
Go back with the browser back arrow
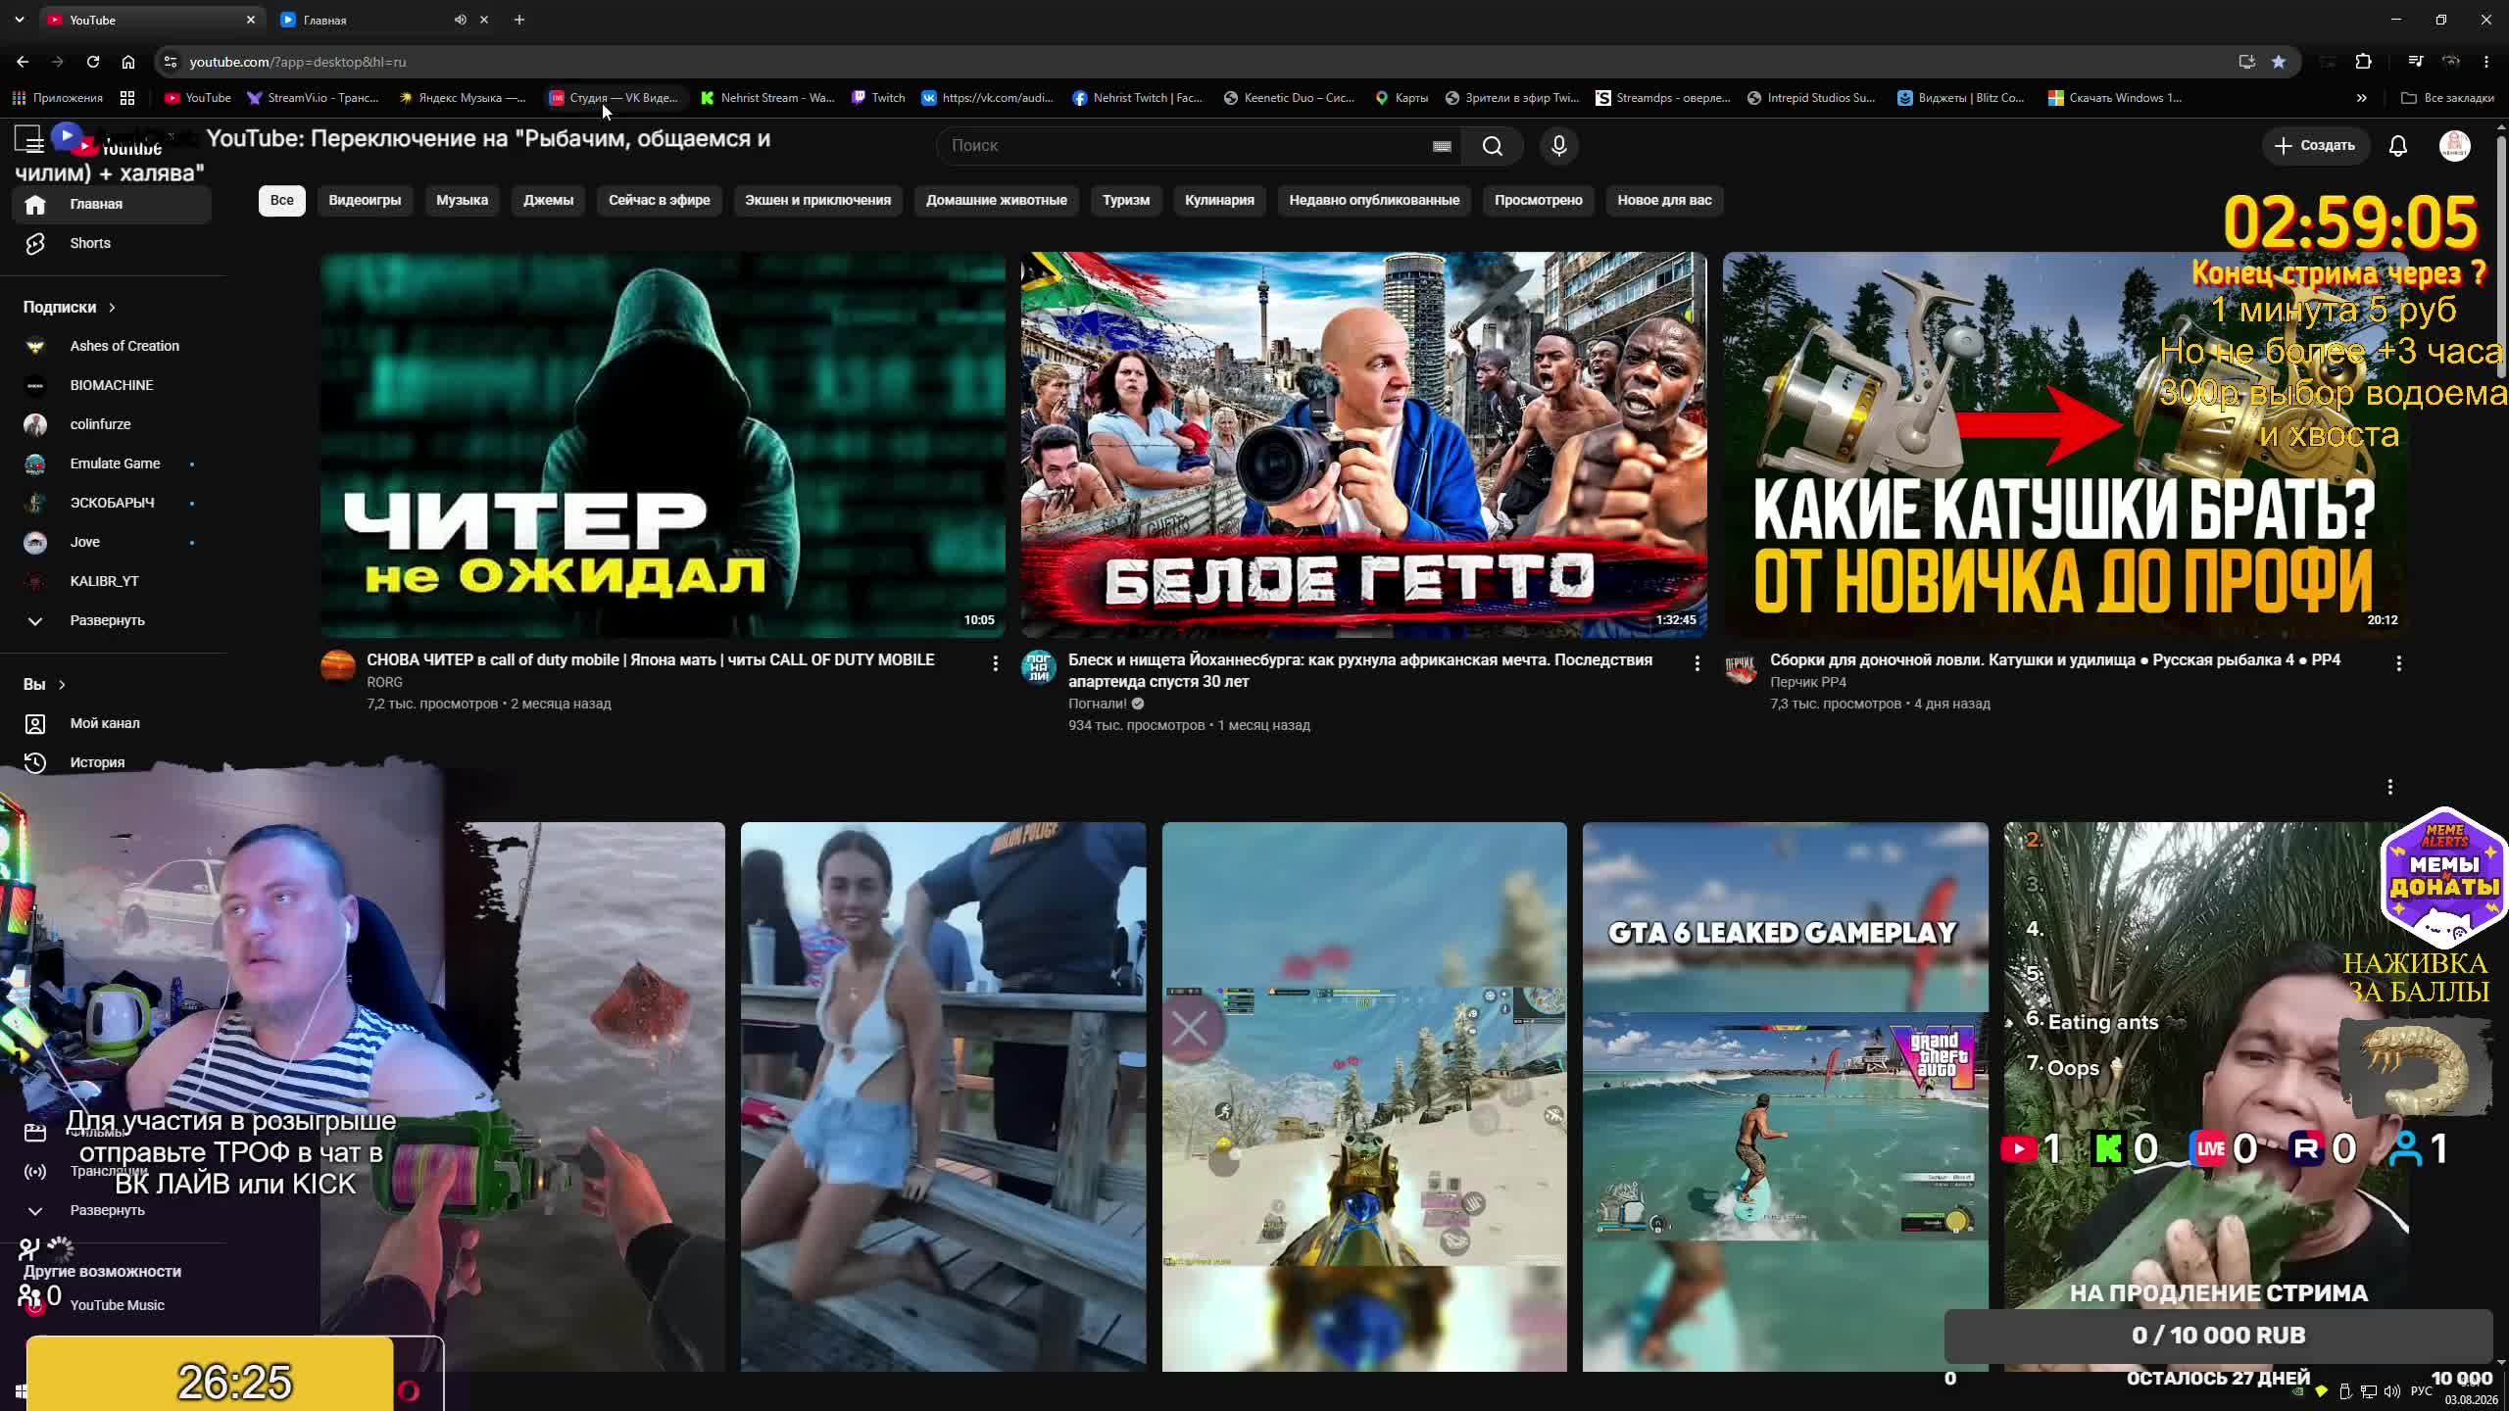click(23, 62)
